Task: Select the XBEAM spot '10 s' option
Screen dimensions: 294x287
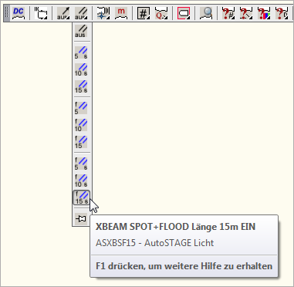Action: 81,69
